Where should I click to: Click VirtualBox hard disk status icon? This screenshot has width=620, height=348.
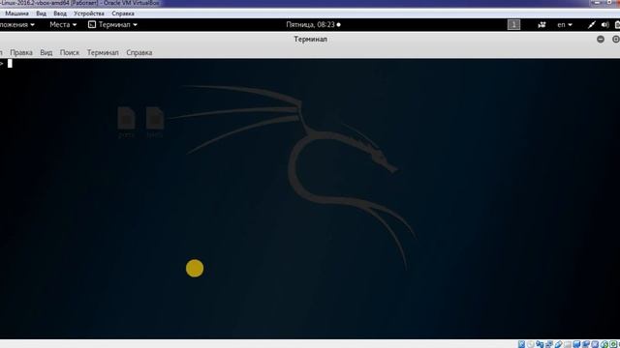pos(521,344)
